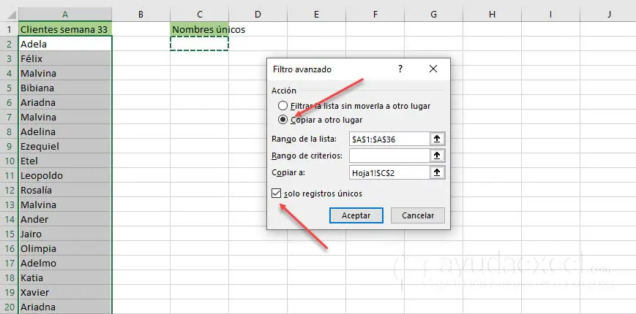Collapse dialog via Rango de la lista selector icon

pyautogui.click(x=437, y=139)
